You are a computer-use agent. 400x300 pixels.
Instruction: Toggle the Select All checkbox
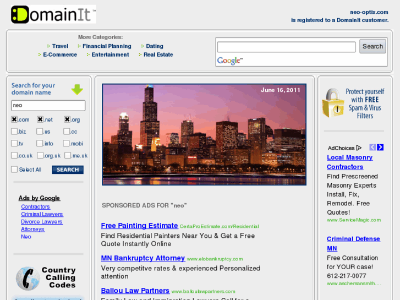(14, 170)
